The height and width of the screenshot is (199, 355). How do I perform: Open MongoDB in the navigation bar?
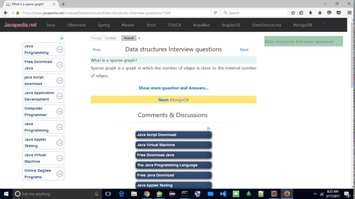[x=303, y=25]
